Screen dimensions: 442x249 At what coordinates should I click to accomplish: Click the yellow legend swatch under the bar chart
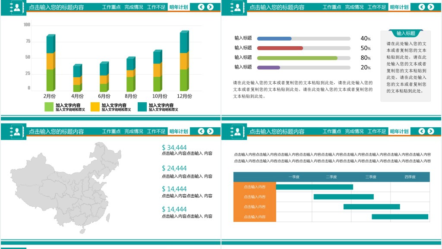coord(95,107)
